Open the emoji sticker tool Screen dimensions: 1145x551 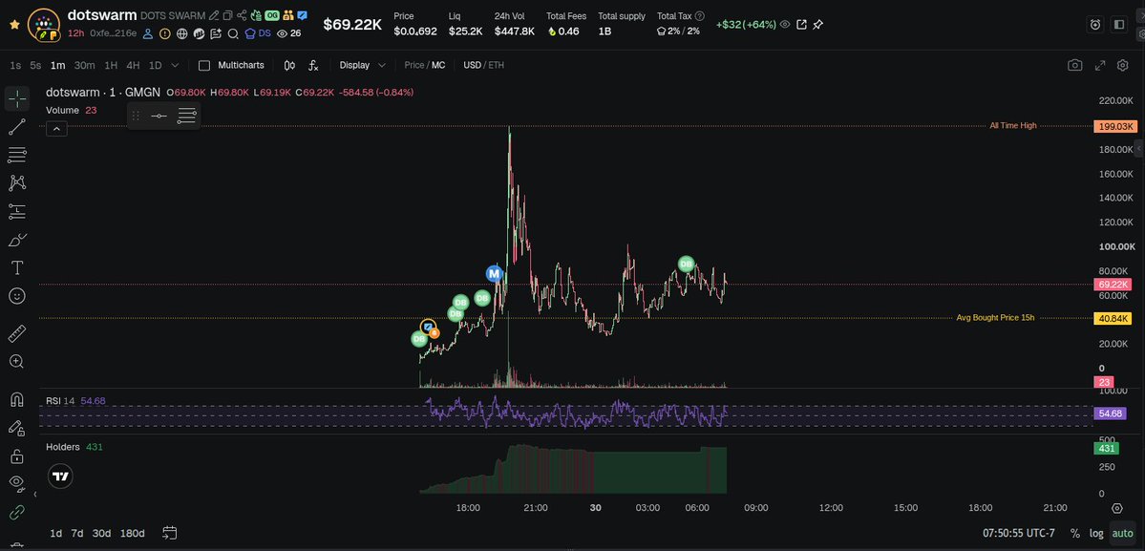click(x=17, y=296)
